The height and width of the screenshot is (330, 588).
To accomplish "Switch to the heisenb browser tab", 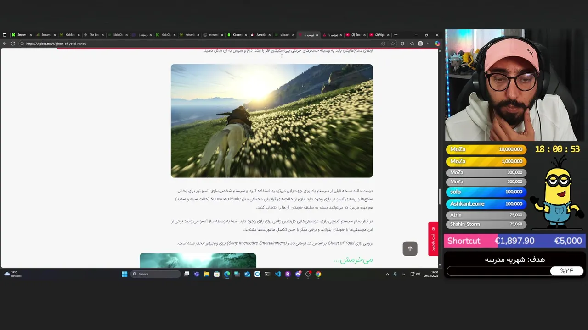I will (x=188, y=35).
